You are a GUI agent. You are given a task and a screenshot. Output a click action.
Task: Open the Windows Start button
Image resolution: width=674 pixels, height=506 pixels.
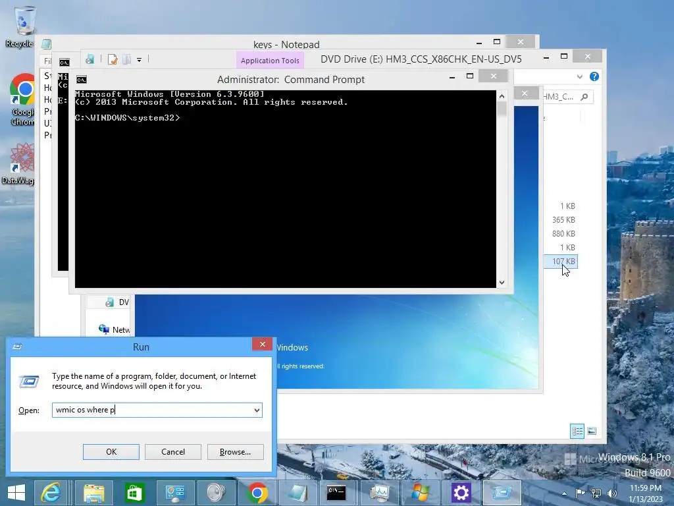16,493
